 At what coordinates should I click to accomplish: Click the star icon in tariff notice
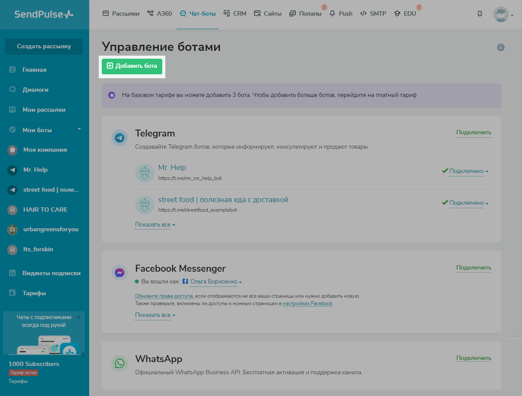[x=112, y=95]
